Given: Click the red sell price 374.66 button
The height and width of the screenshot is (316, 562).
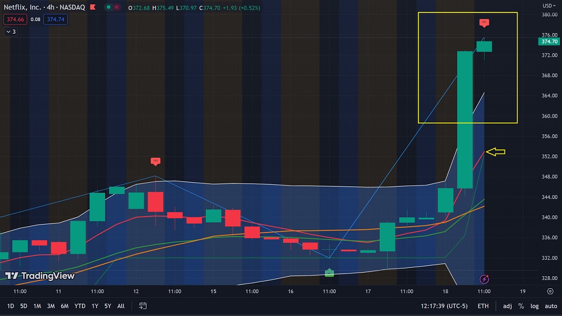Looking at the screenshot, I should pos(15,19).
